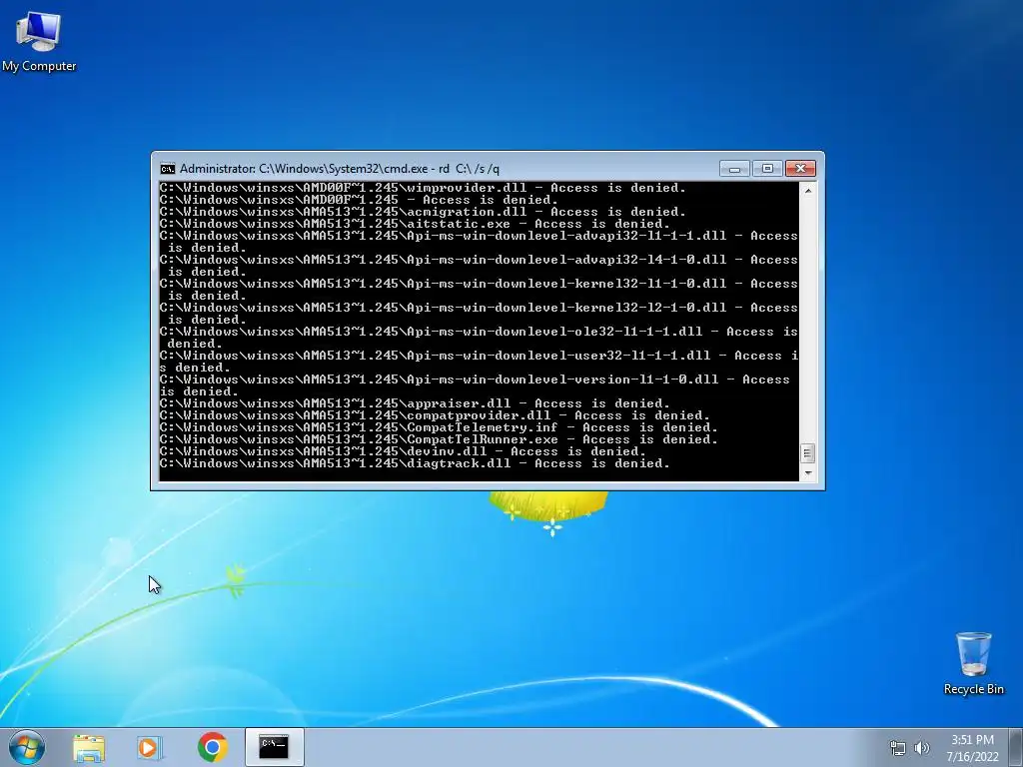Maximize the cmd.exe window
The image size is (1023, 767).
coord(767,169)
